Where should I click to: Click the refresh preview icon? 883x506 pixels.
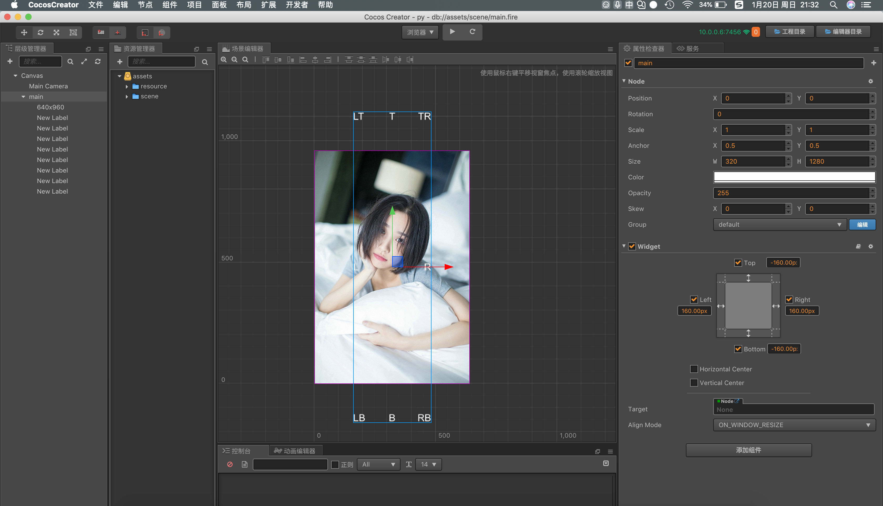(472, 32)
